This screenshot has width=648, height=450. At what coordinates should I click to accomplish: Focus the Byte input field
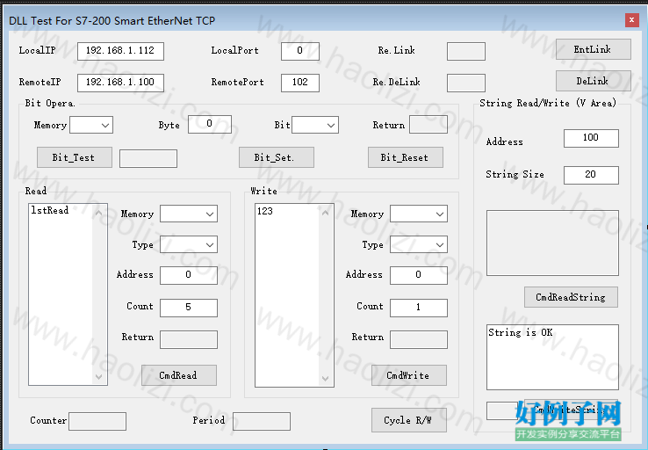(210, 124)
